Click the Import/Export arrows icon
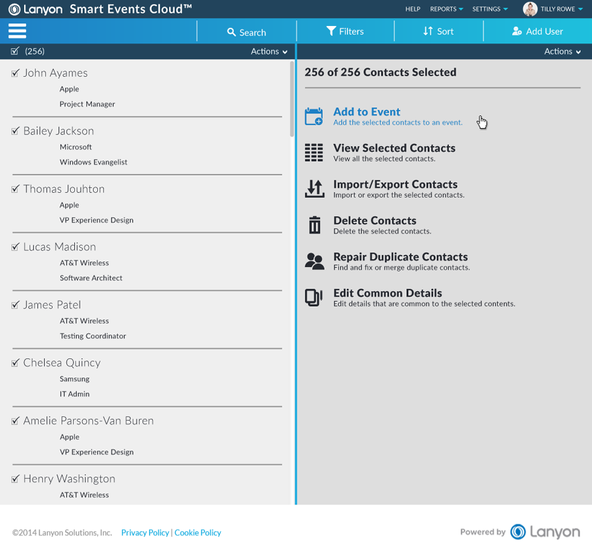The height and width of the screenshot is (559, 592). (x=315, y=188)
